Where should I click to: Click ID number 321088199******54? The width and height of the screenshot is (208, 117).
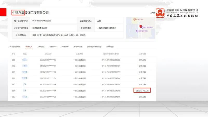(x=48, y=78)
